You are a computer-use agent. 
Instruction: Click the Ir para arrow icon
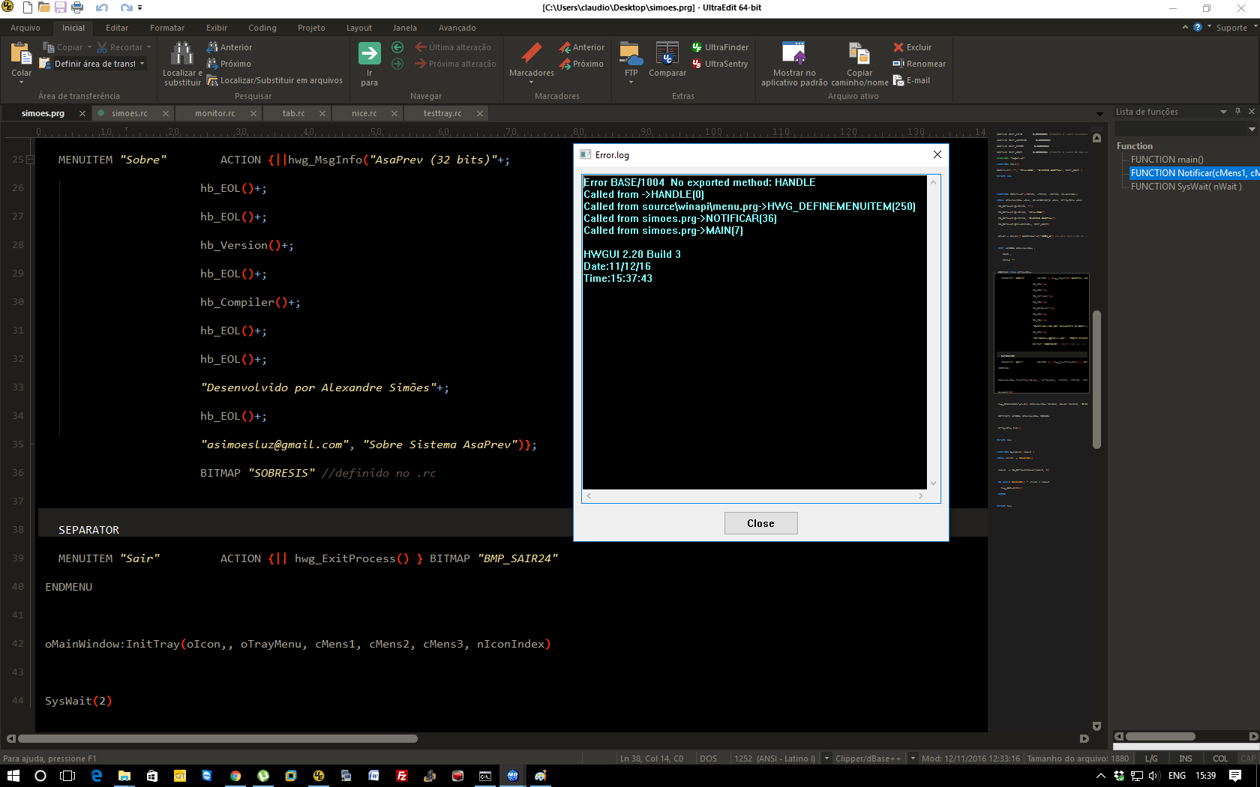tap(369, 54)
